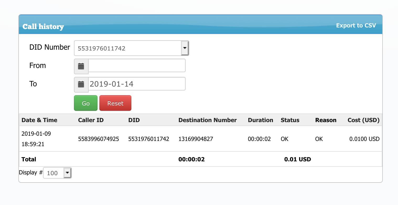
Task: Focus the To date field showing 2019-01-14
Action: pyautogui.click(x=137, y=84)
